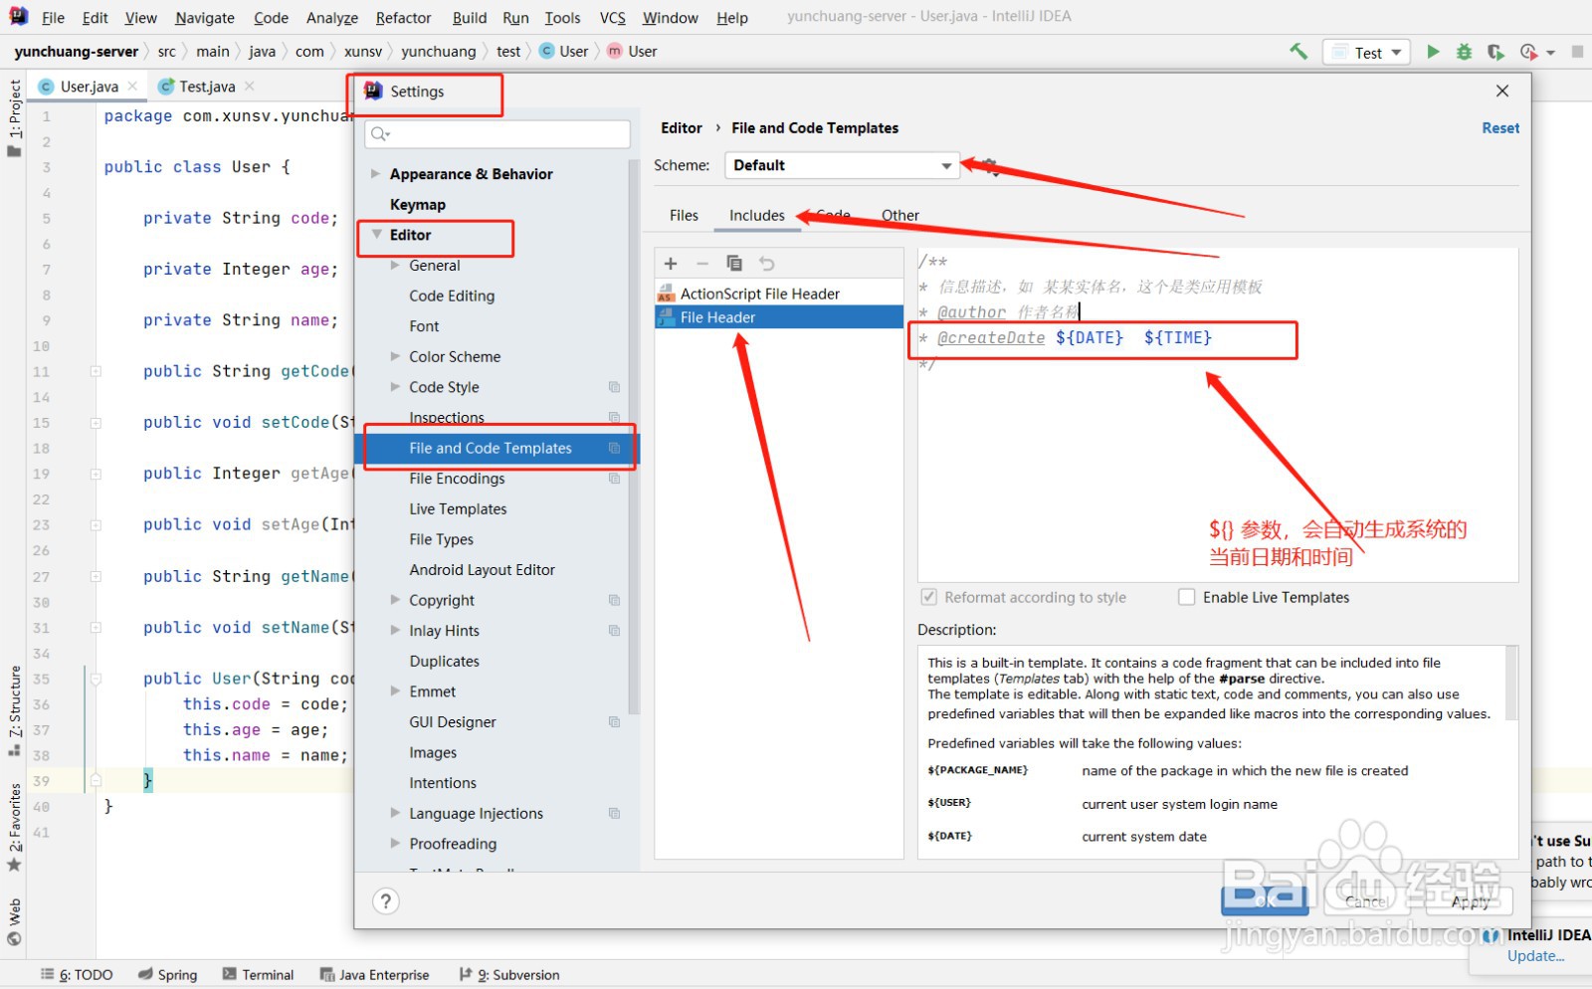Click the Reset link
The width and height of the screenshot is (1592, 989).
pyautogui.click(x=1500, y=128)
